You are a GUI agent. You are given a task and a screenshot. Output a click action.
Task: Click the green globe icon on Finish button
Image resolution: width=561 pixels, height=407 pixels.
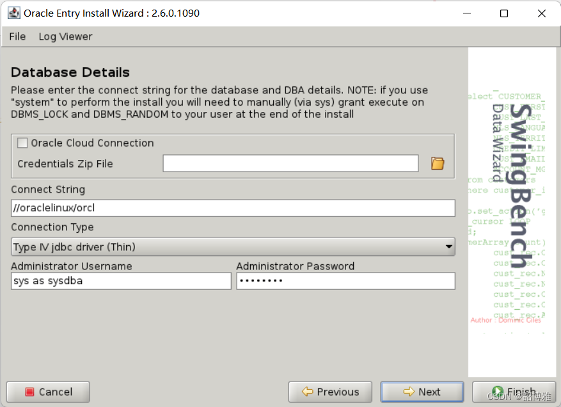(x=497, y=392)
